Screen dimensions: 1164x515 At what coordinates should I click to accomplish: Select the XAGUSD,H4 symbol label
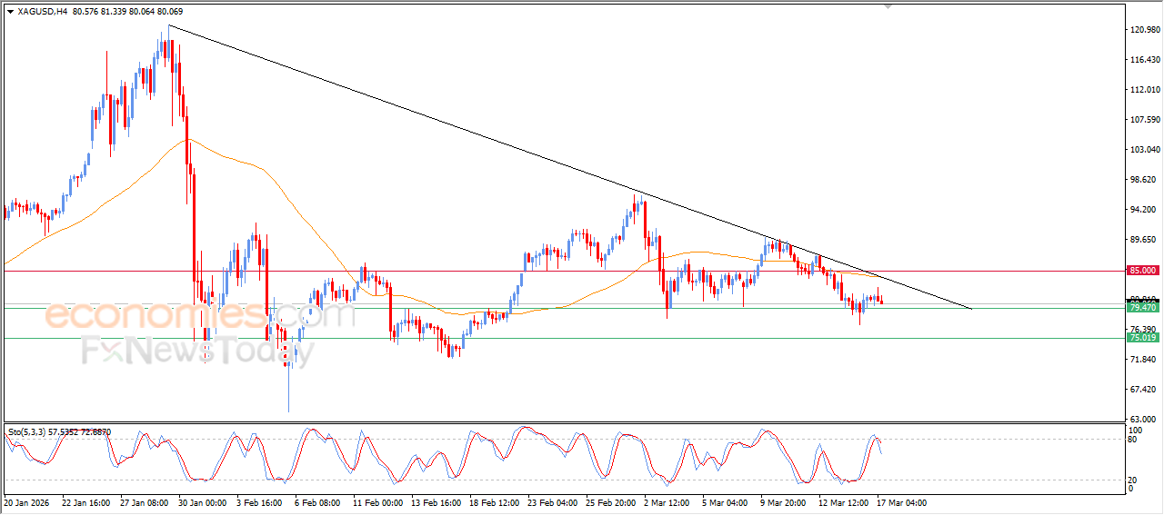(x=41, y=12)
